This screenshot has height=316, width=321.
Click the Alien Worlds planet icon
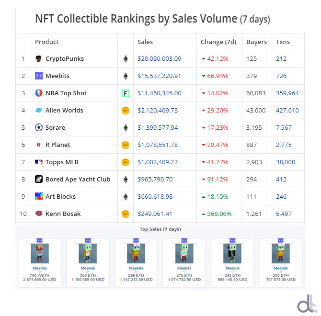point(39,110)
